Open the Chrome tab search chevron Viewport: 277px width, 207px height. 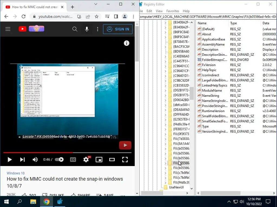(x=96, y=4)
